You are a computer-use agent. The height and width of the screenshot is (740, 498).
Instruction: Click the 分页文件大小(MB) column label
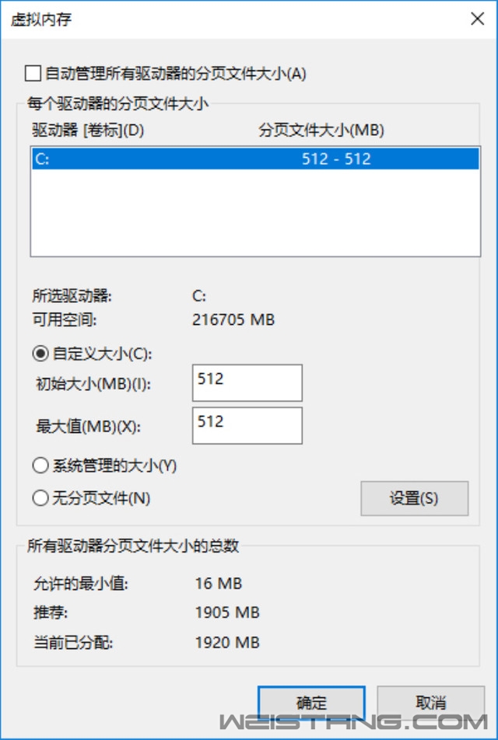click(x=321, y=130)
